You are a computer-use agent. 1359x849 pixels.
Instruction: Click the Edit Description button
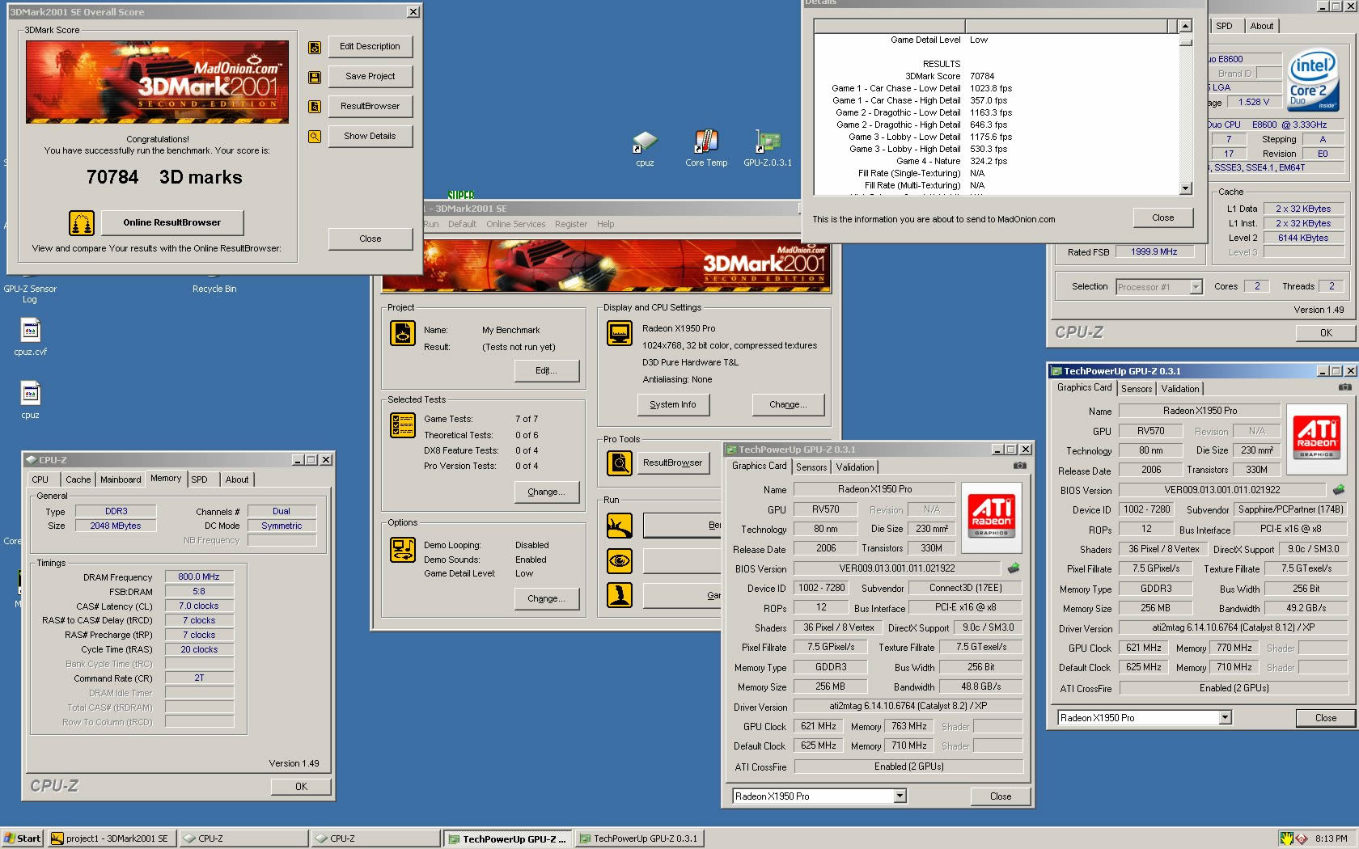coord(370,47)
